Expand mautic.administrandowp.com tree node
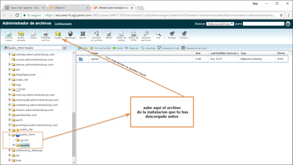This screenshot has height=165, width=293. 10,110
